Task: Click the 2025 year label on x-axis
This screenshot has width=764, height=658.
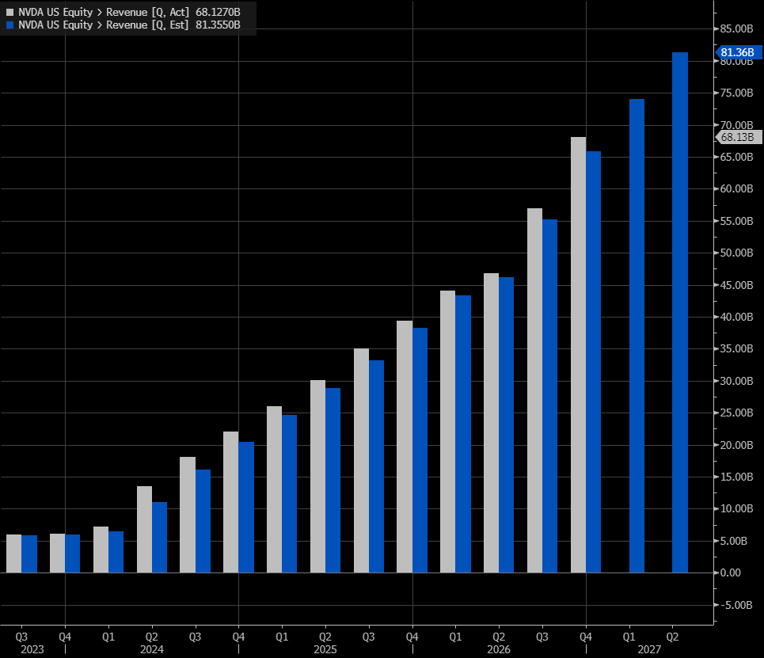Action: click(325, 649)
